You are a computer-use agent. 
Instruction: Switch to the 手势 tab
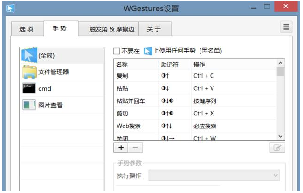[61, 28]
